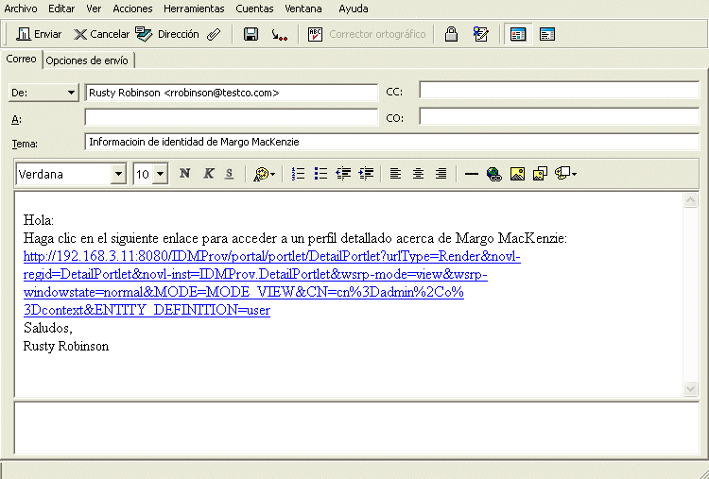Decrease paragraph indent
Screen dimensions: 709x479
point(344,174)
